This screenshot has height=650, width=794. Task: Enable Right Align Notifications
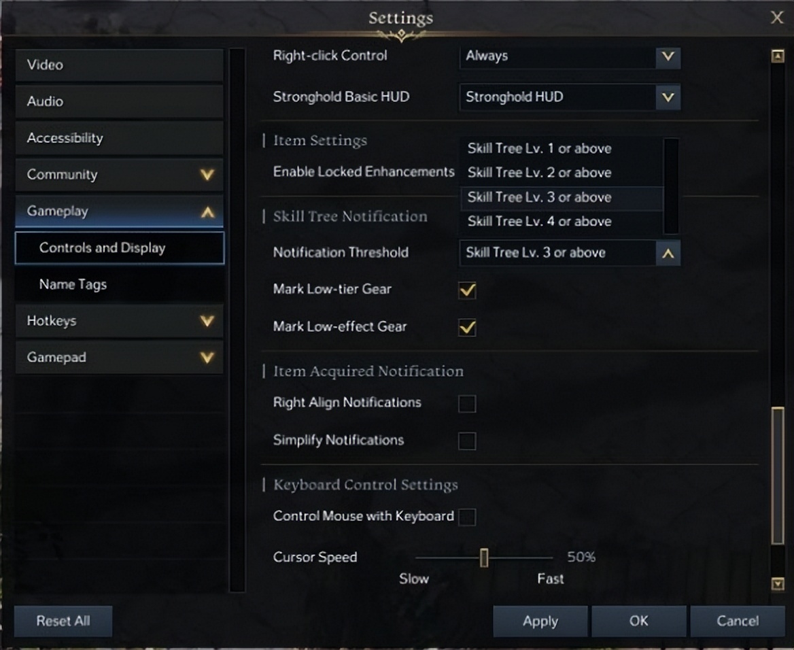pos(467,403)
